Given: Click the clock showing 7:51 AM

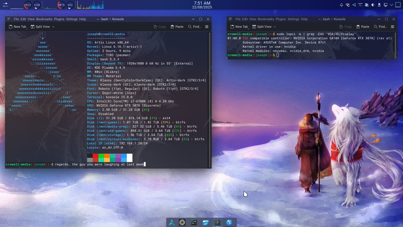Looking at the screenshot, I should click(202, 3).
